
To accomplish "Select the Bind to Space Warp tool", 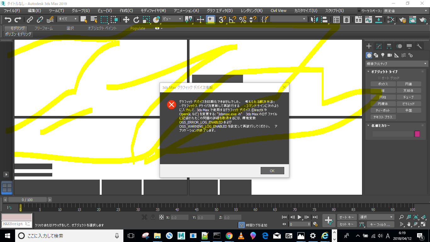I will tap(50, 20).
